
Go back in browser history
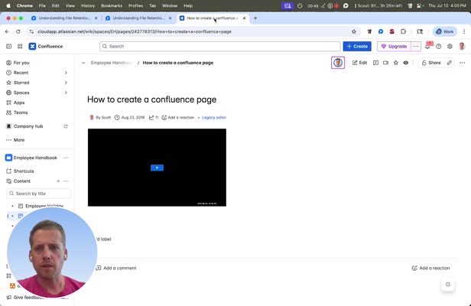click(x=7, y=31)
